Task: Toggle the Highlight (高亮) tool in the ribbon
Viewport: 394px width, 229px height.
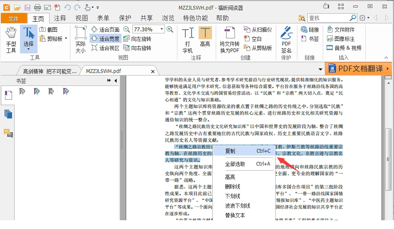Action: point(205,40)
